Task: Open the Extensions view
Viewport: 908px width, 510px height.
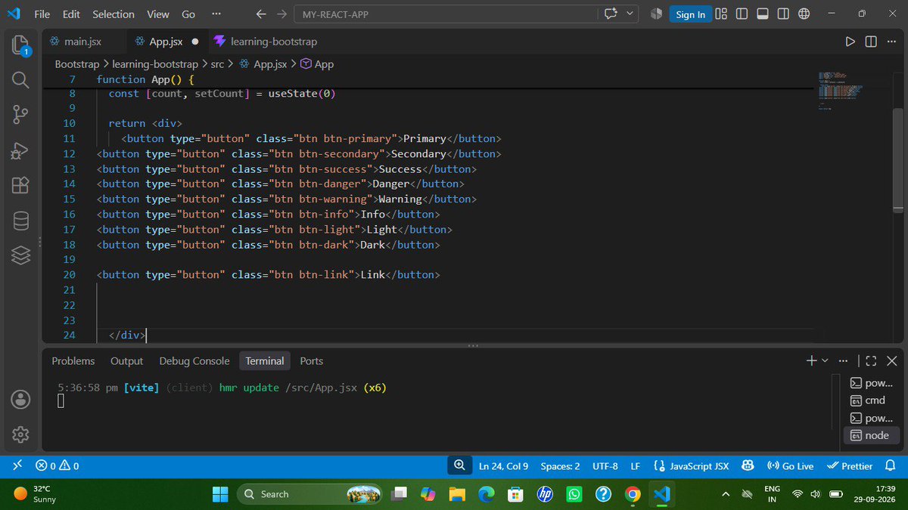Action: coord(20,185)
